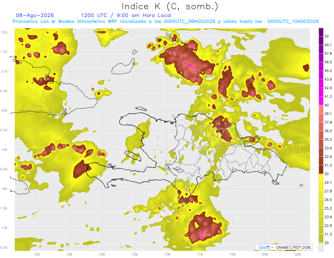Click the '20N' latitude axis label

(4, 110)
